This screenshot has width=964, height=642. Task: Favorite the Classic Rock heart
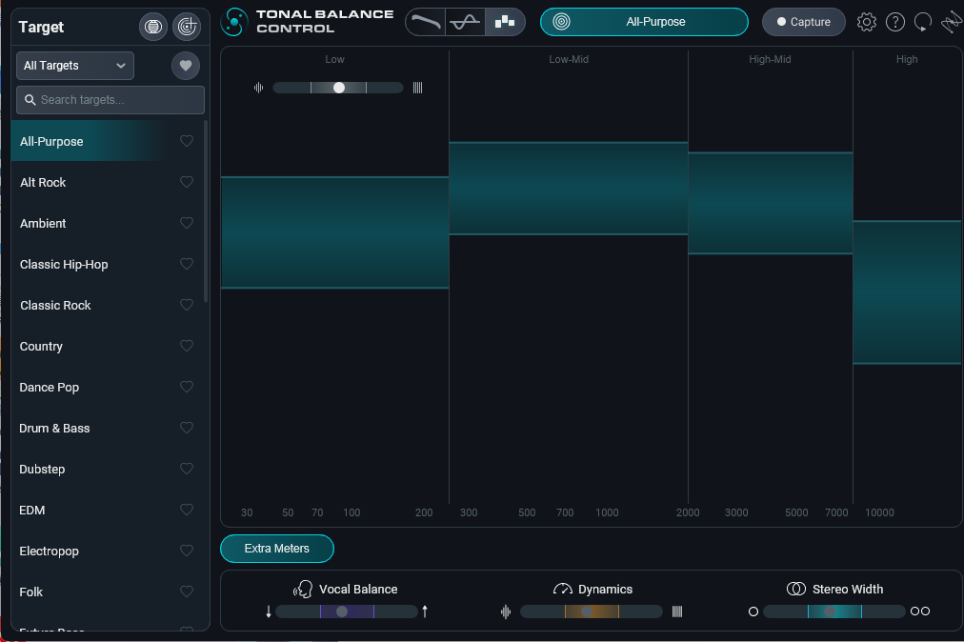(x=187, y=305)
